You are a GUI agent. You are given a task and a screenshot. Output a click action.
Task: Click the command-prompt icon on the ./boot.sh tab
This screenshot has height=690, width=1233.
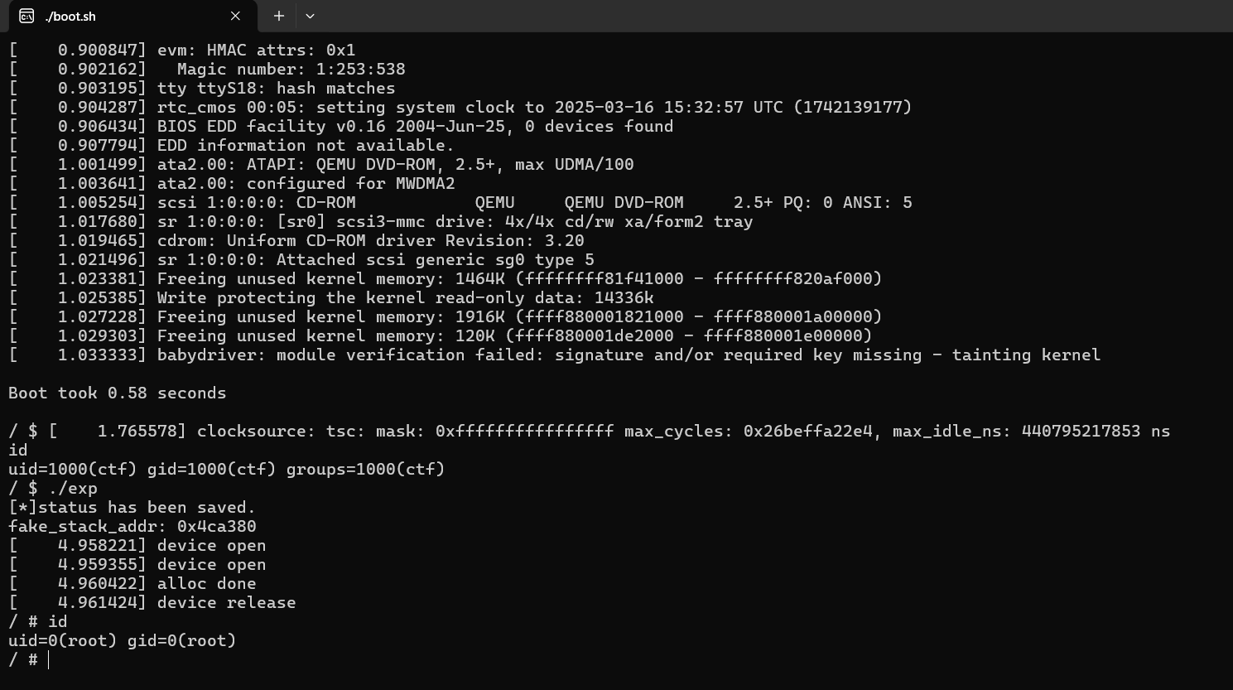tap(28, 16)
